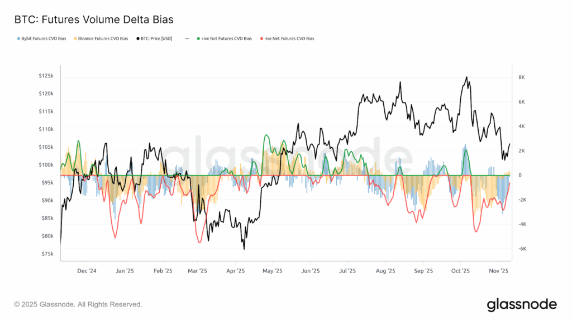
Task: Click the 8K value on right axis
Action: 522,77
